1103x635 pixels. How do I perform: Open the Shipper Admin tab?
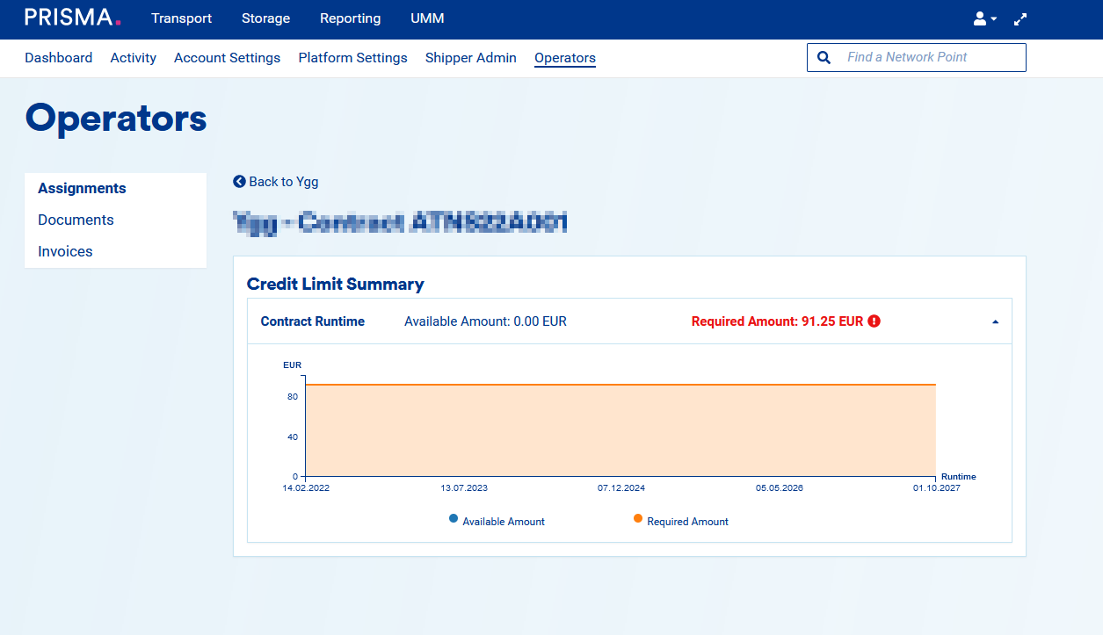[470, 58]
